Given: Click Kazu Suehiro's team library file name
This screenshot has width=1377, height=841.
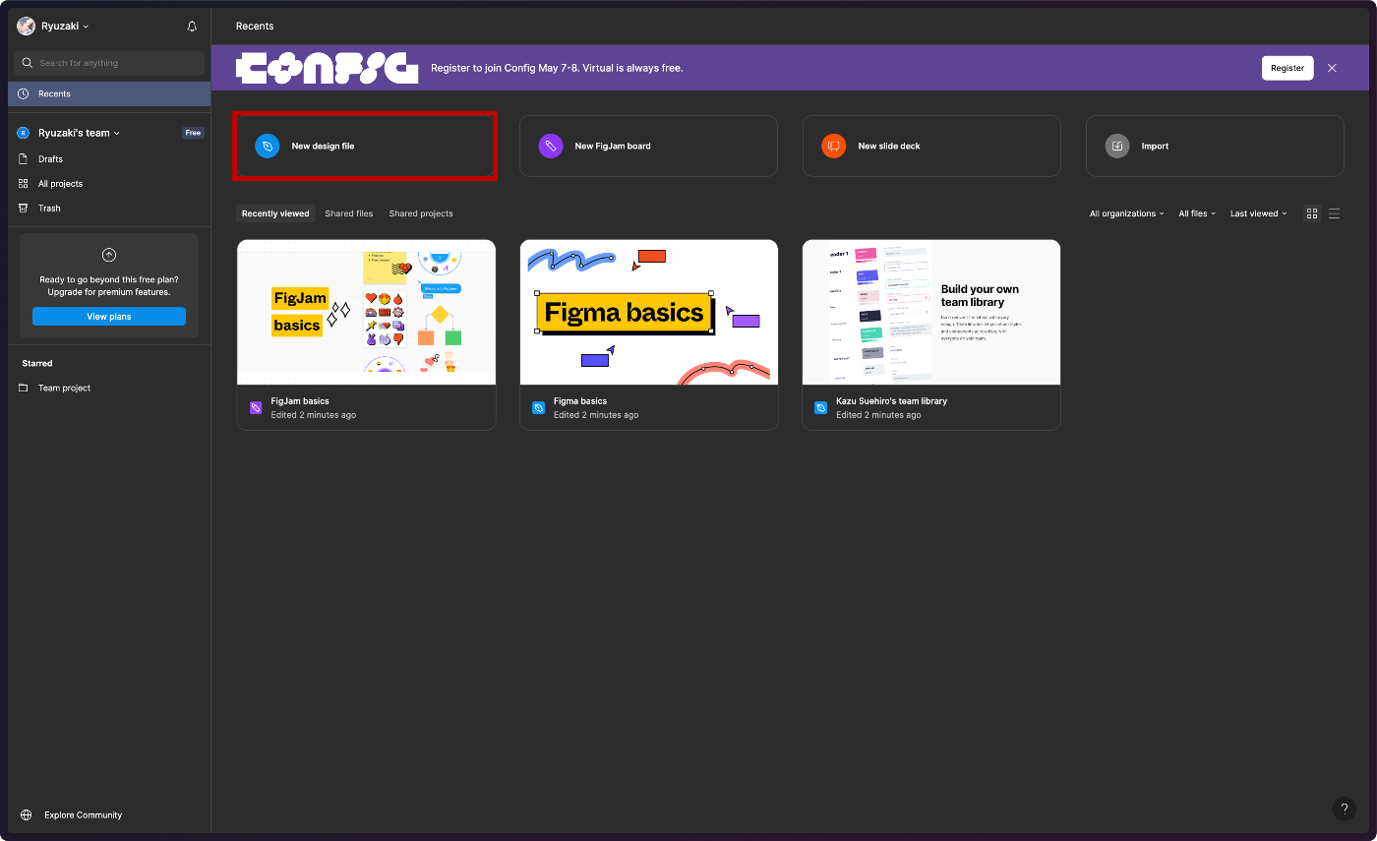Looking at the screenshot, I should pyautogui.click(x=891, y=401).
